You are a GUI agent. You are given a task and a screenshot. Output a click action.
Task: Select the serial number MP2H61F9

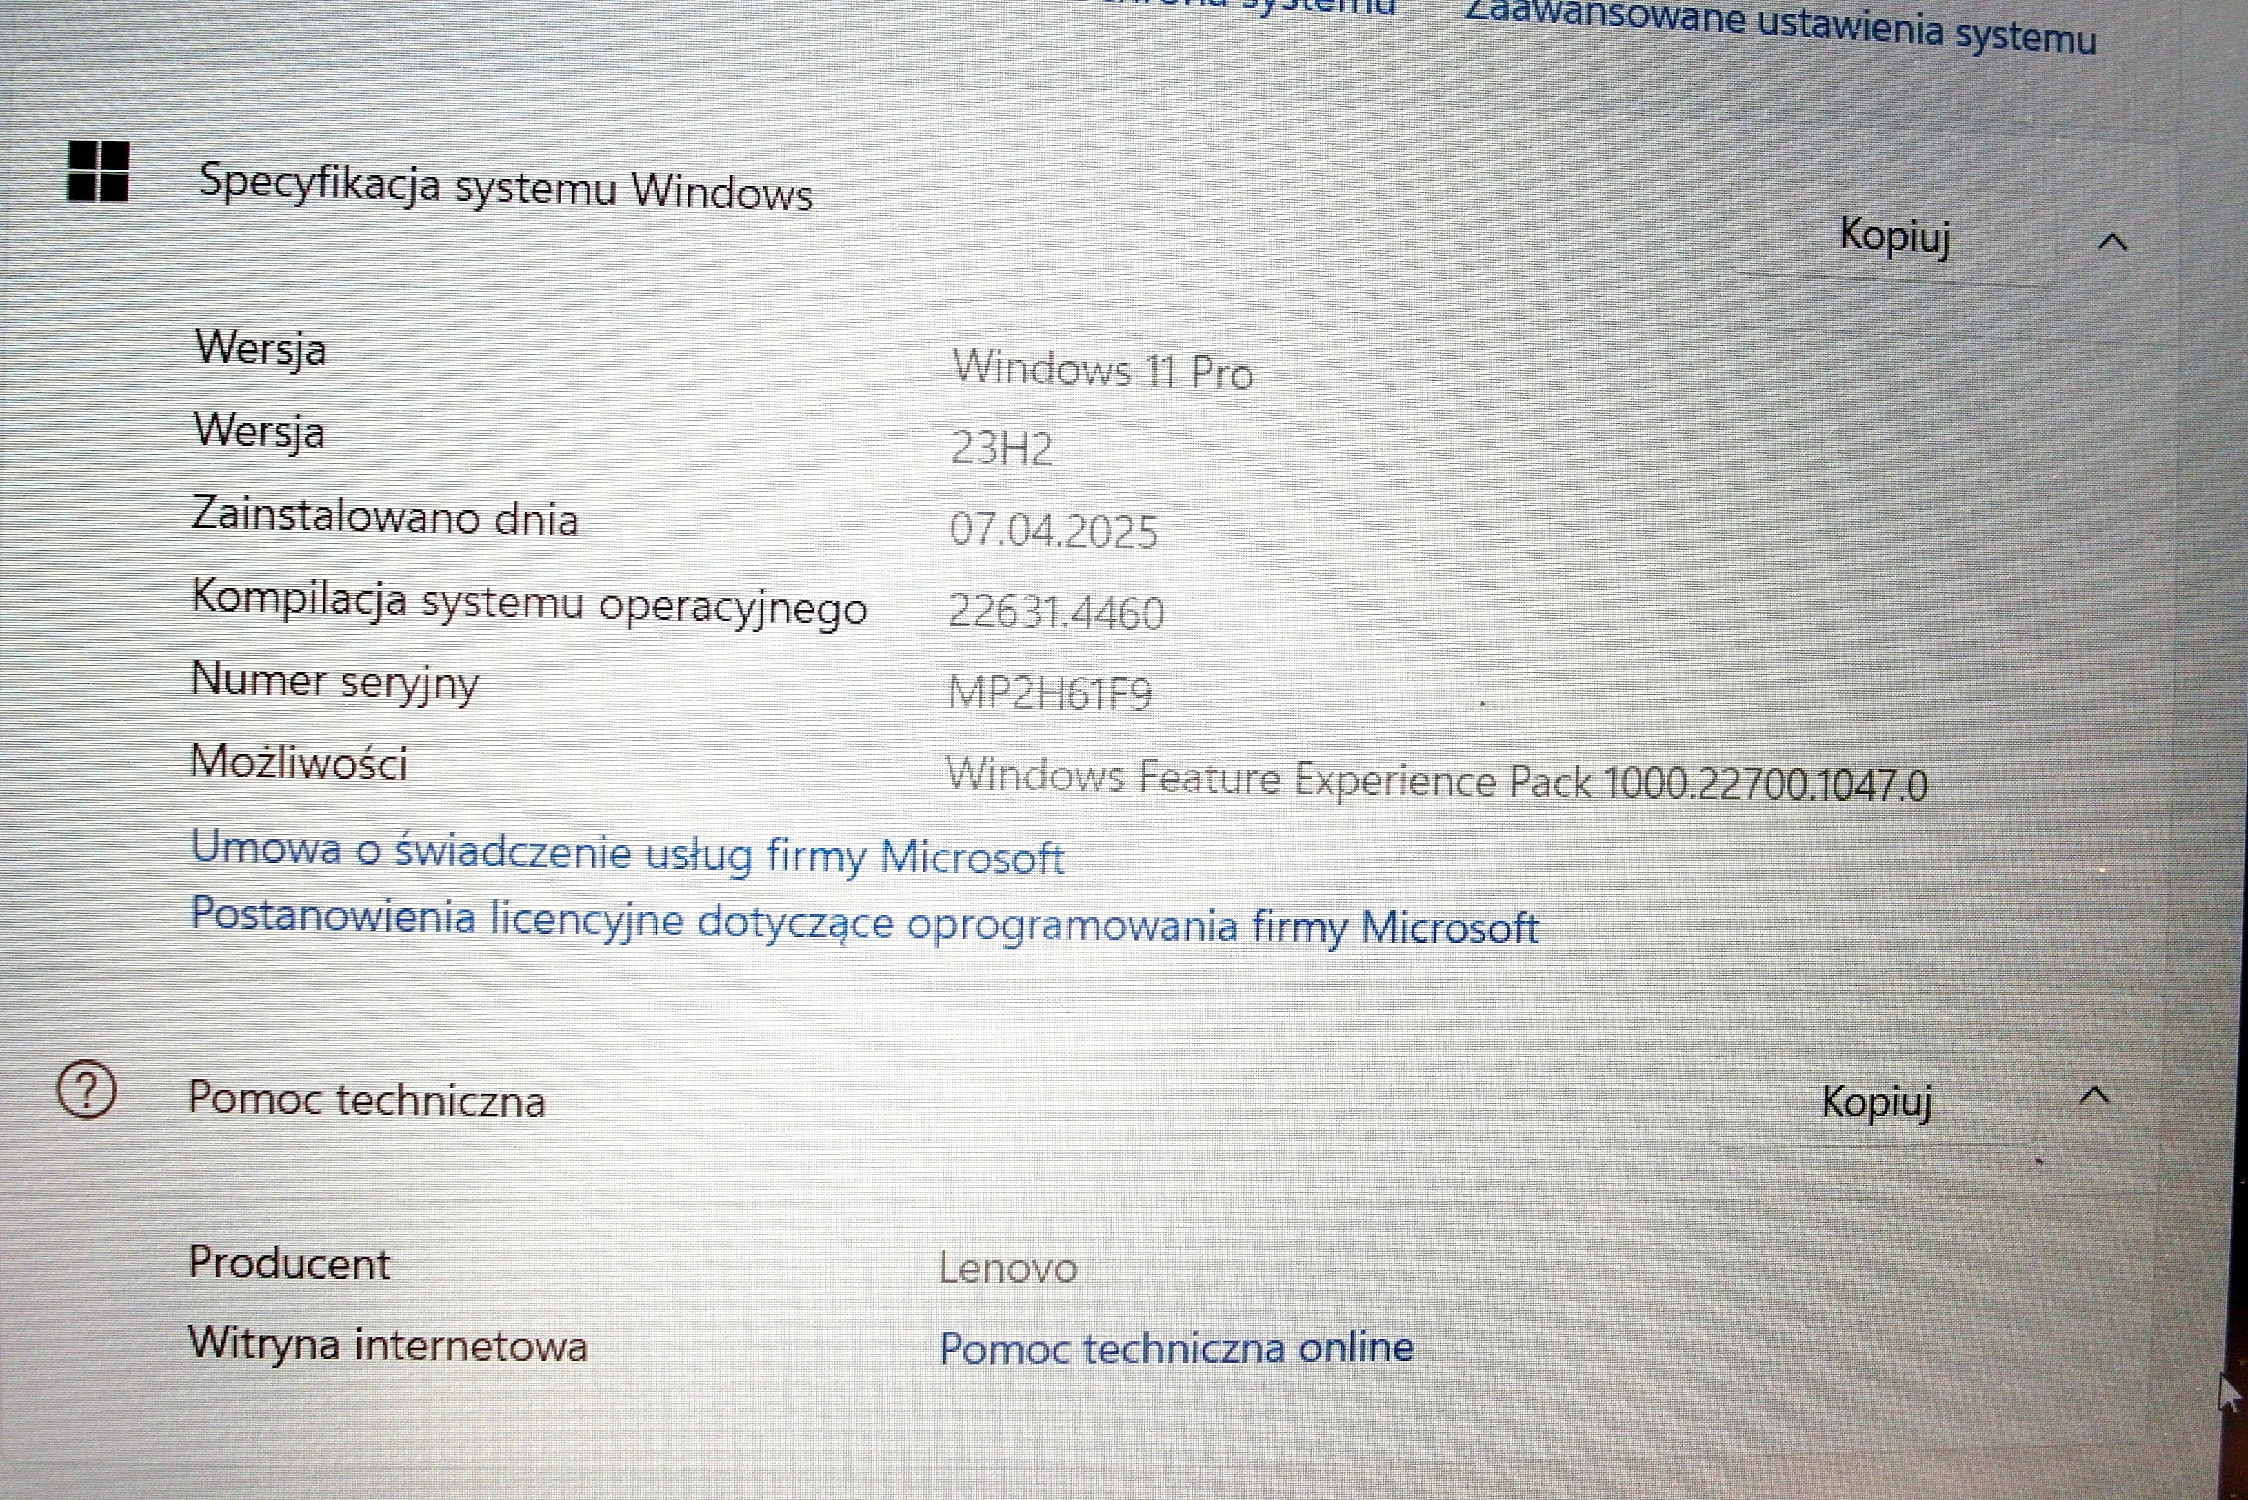(x=1049, y=693)
